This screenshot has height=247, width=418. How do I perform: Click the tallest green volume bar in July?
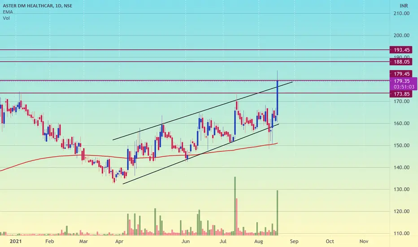pyautogui.click(x=235, y=206)
